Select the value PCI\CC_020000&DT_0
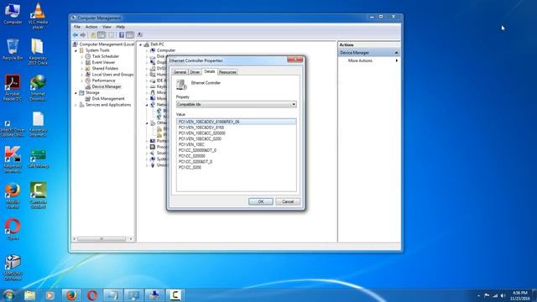 197,150
